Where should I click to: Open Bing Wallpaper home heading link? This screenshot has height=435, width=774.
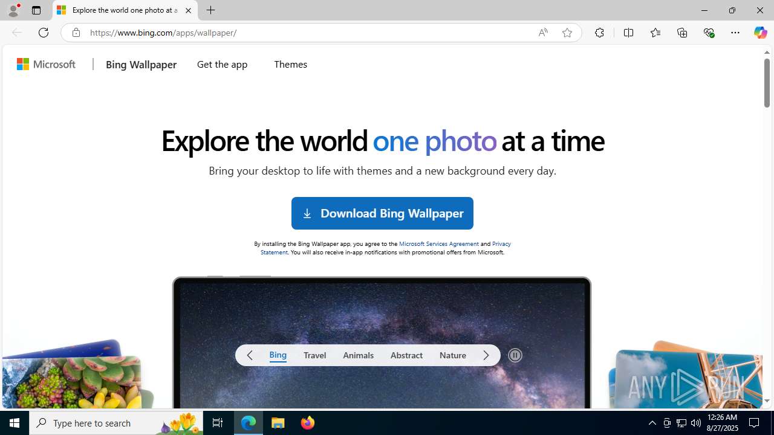pos(141,64)
